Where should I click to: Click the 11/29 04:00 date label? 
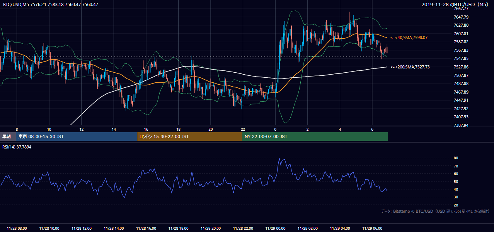pos(340,229)
